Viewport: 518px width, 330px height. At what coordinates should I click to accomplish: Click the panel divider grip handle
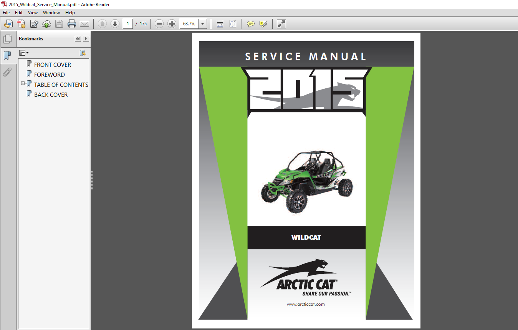pos(92,180)
